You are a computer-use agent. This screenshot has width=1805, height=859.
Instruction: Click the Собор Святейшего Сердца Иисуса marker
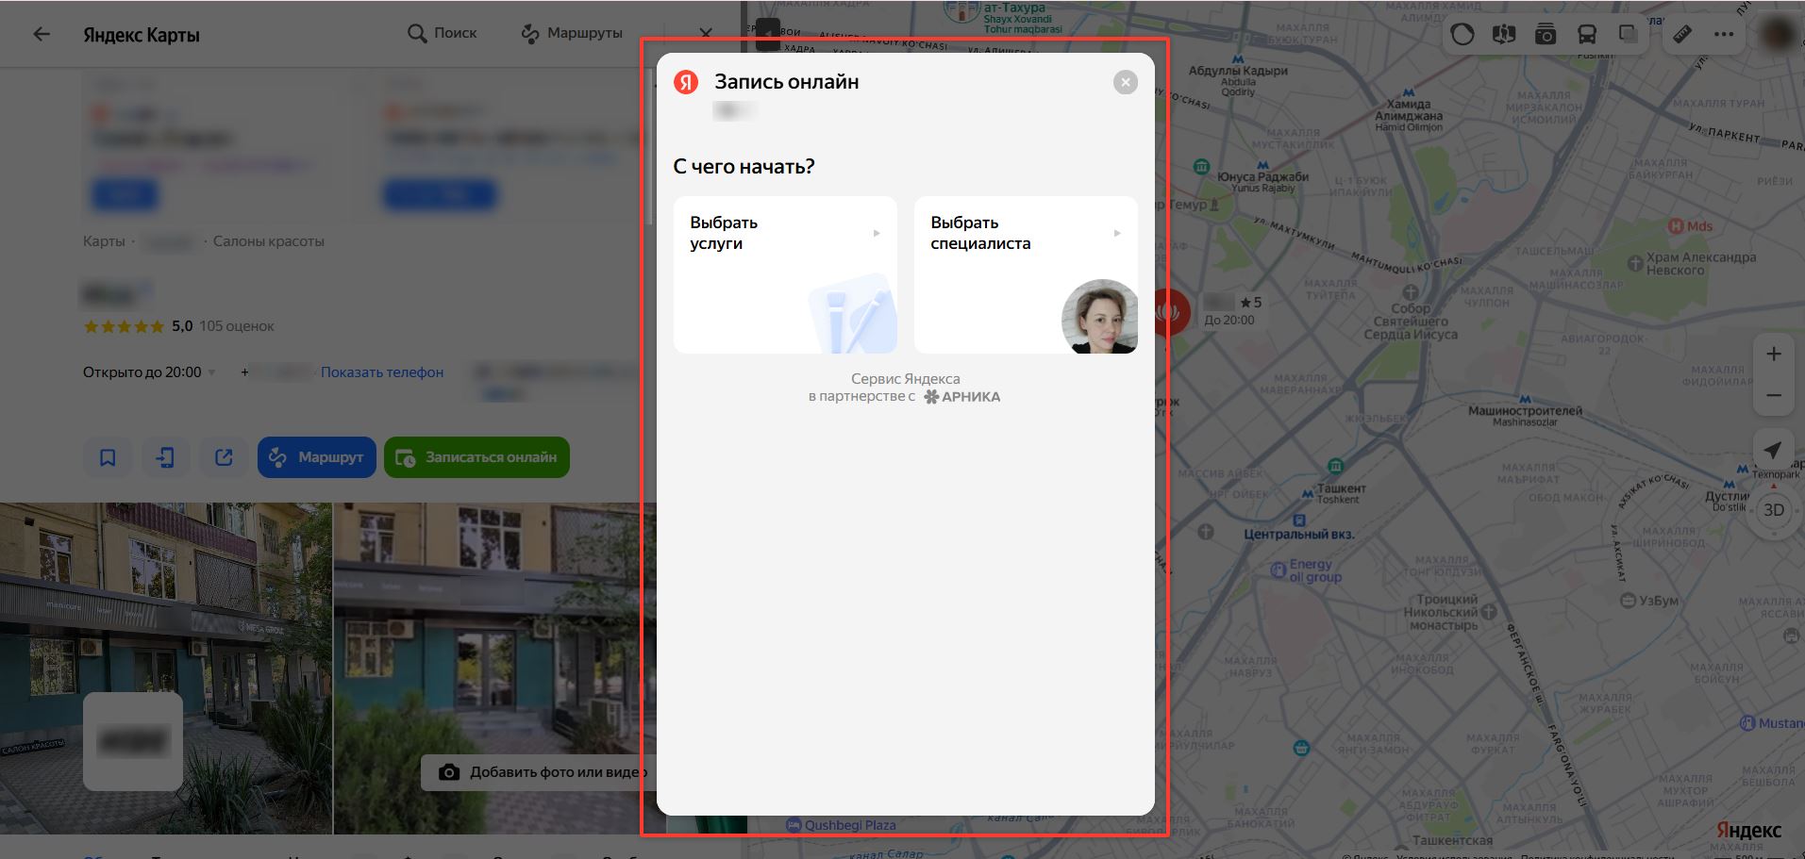[1411, 315]
